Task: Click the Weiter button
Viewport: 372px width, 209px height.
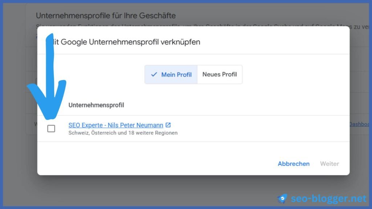Action: (329, 164)
